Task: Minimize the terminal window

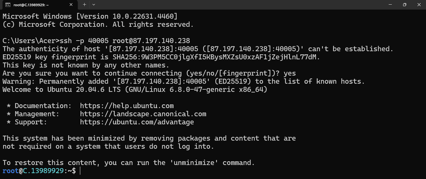Action: tap(390, 5)
